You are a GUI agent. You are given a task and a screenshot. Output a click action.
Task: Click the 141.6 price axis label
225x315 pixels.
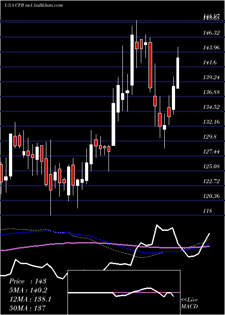(x=210, y=63)
